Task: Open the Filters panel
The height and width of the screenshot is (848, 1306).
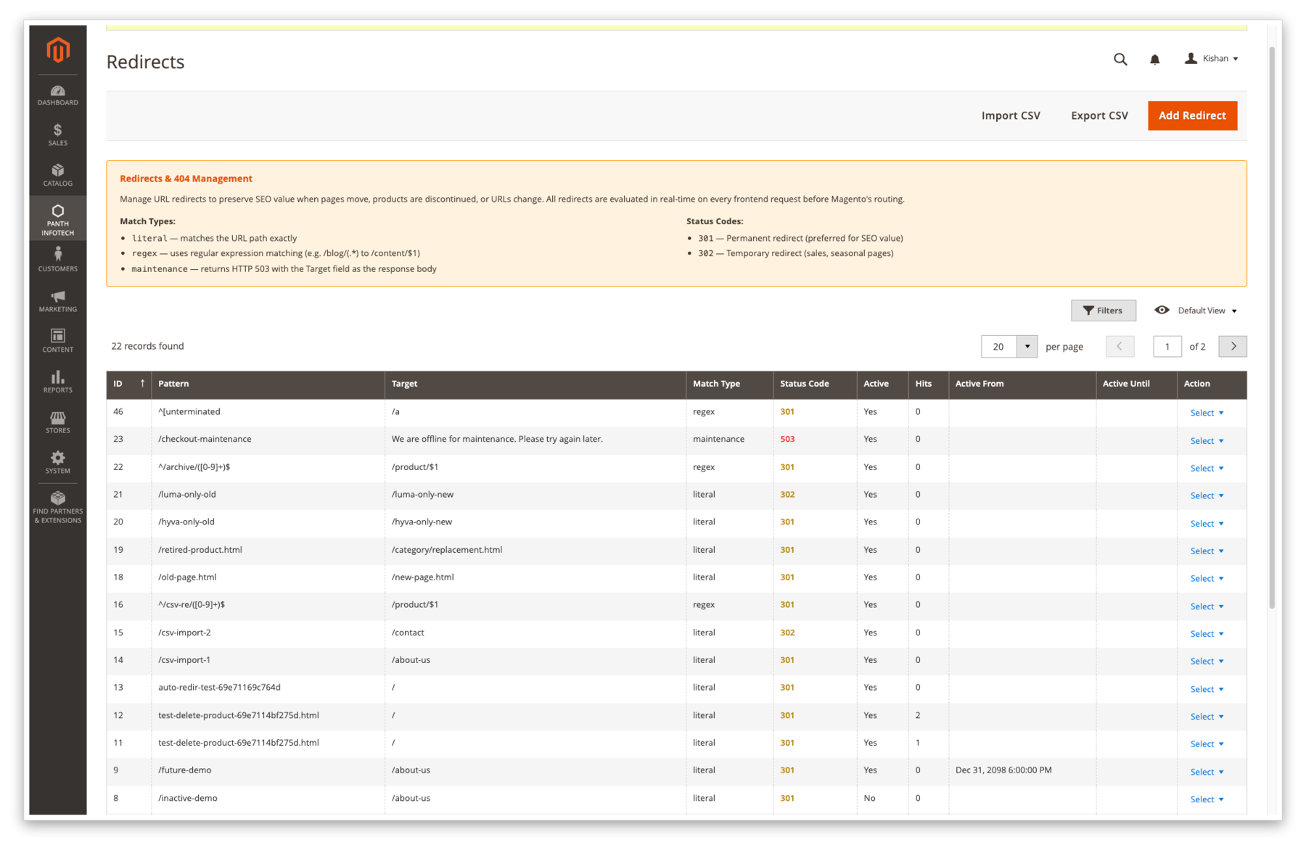Action: 1104,310
